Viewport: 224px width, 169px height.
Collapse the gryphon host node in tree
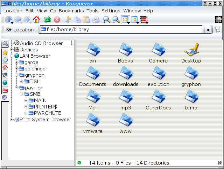(17, 75)
